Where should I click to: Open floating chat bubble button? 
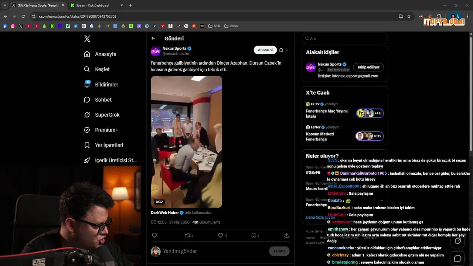457,258
